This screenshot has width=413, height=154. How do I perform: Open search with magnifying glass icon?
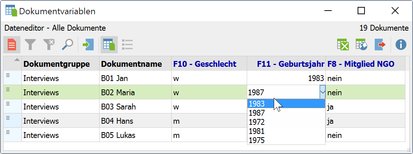(67, 45)
